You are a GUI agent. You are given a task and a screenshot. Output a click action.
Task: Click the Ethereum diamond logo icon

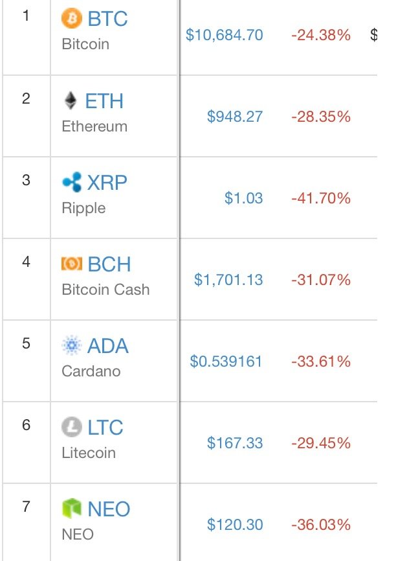[x=71, y=101]
